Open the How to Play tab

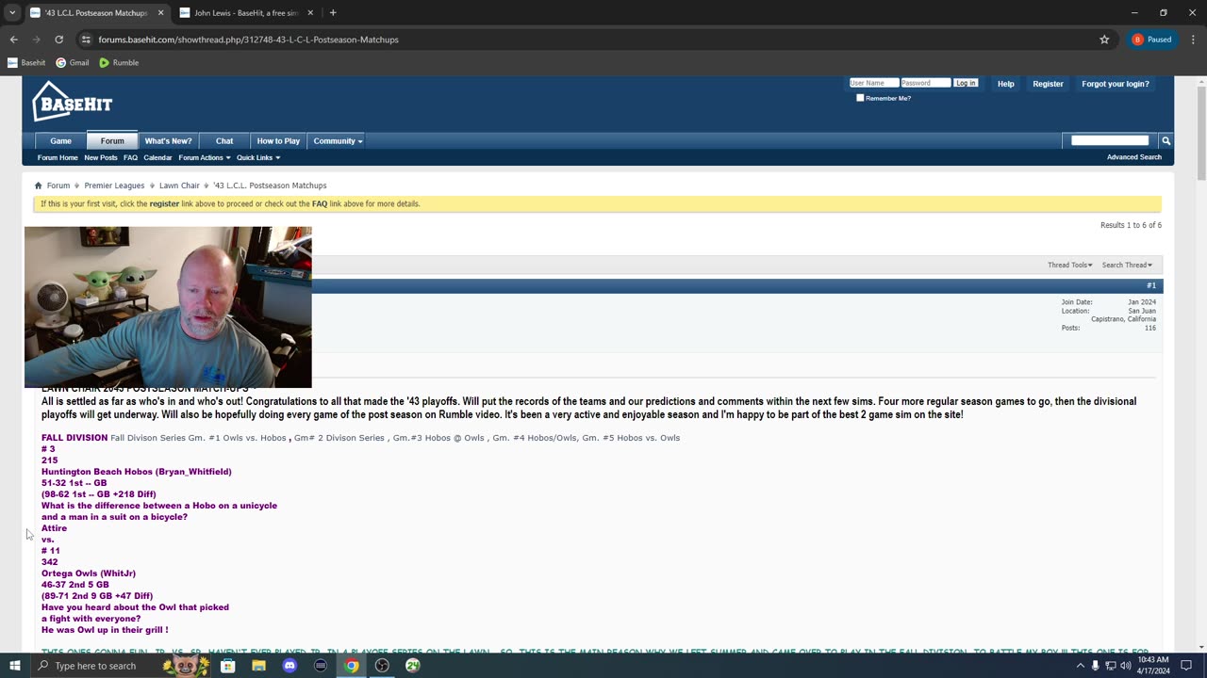[278, 141]
